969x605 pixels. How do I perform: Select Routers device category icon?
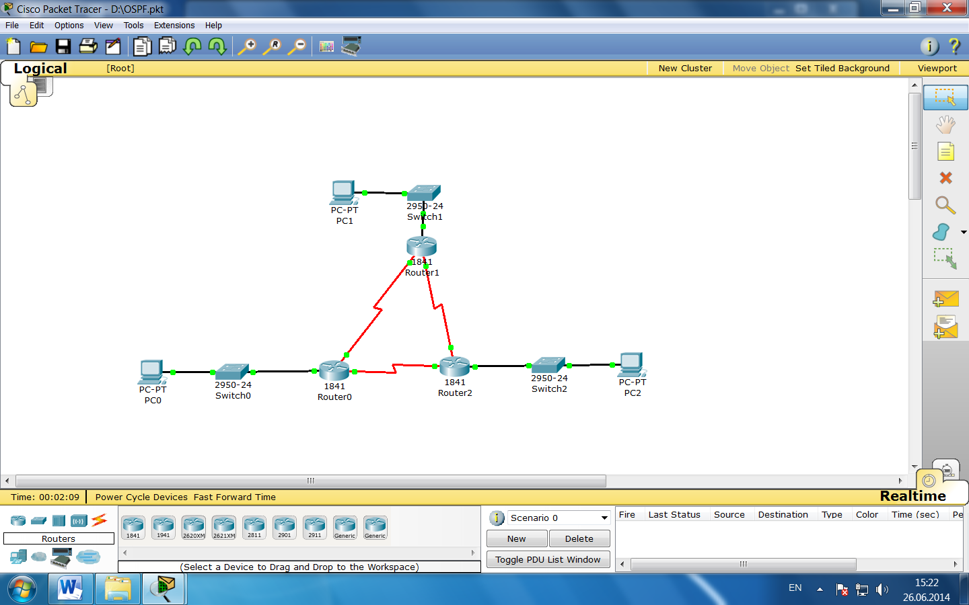click(x=18, y=520)
